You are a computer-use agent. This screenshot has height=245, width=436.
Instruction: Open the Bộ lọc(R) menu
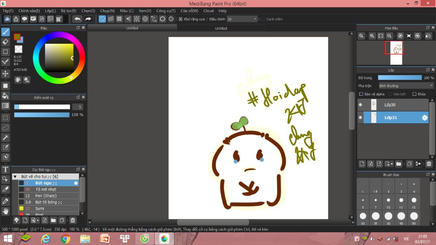coord(69,11)
